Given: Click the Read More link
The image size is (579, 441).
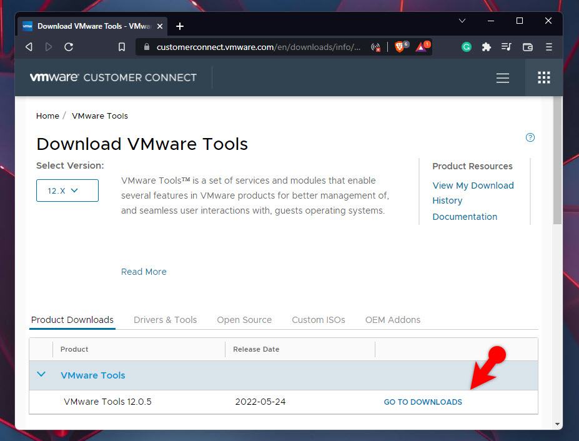Looking at the screenshot, I should coord(144,272).
